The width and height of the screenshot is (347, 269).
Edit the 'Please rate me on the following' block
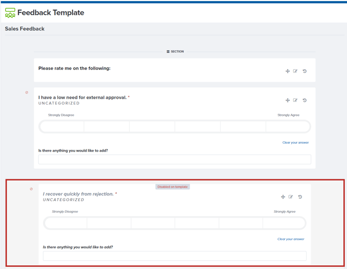295,71
